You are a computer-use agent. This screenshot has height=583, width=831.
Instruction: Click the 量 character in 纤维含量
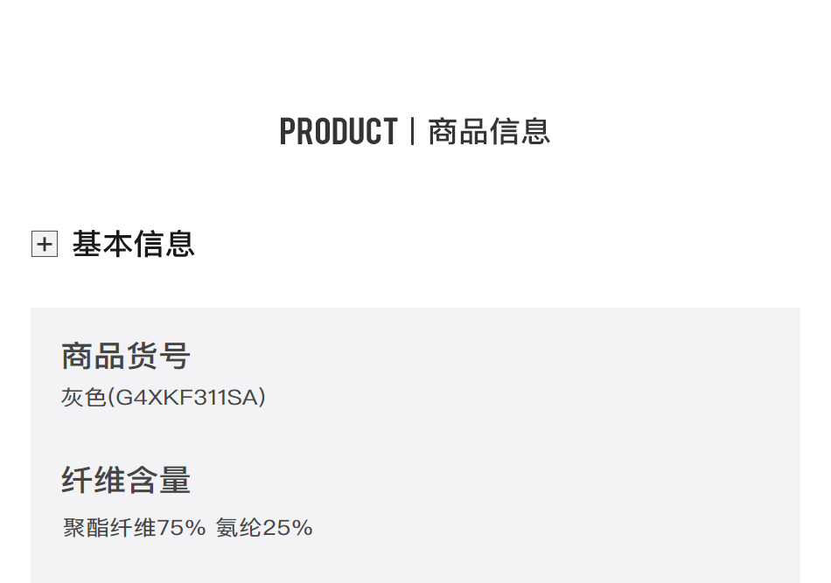pos(175,480)
